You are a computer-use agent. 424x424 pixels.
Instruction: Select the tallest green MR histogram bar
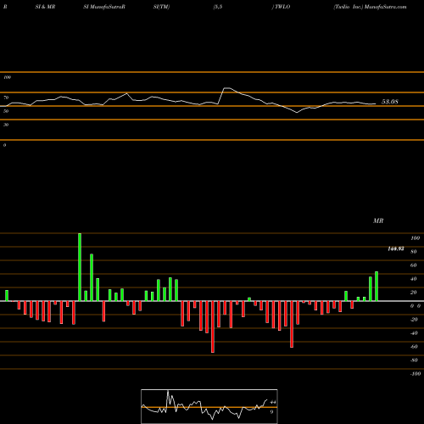pyautogui.click(x=80, y=267)
